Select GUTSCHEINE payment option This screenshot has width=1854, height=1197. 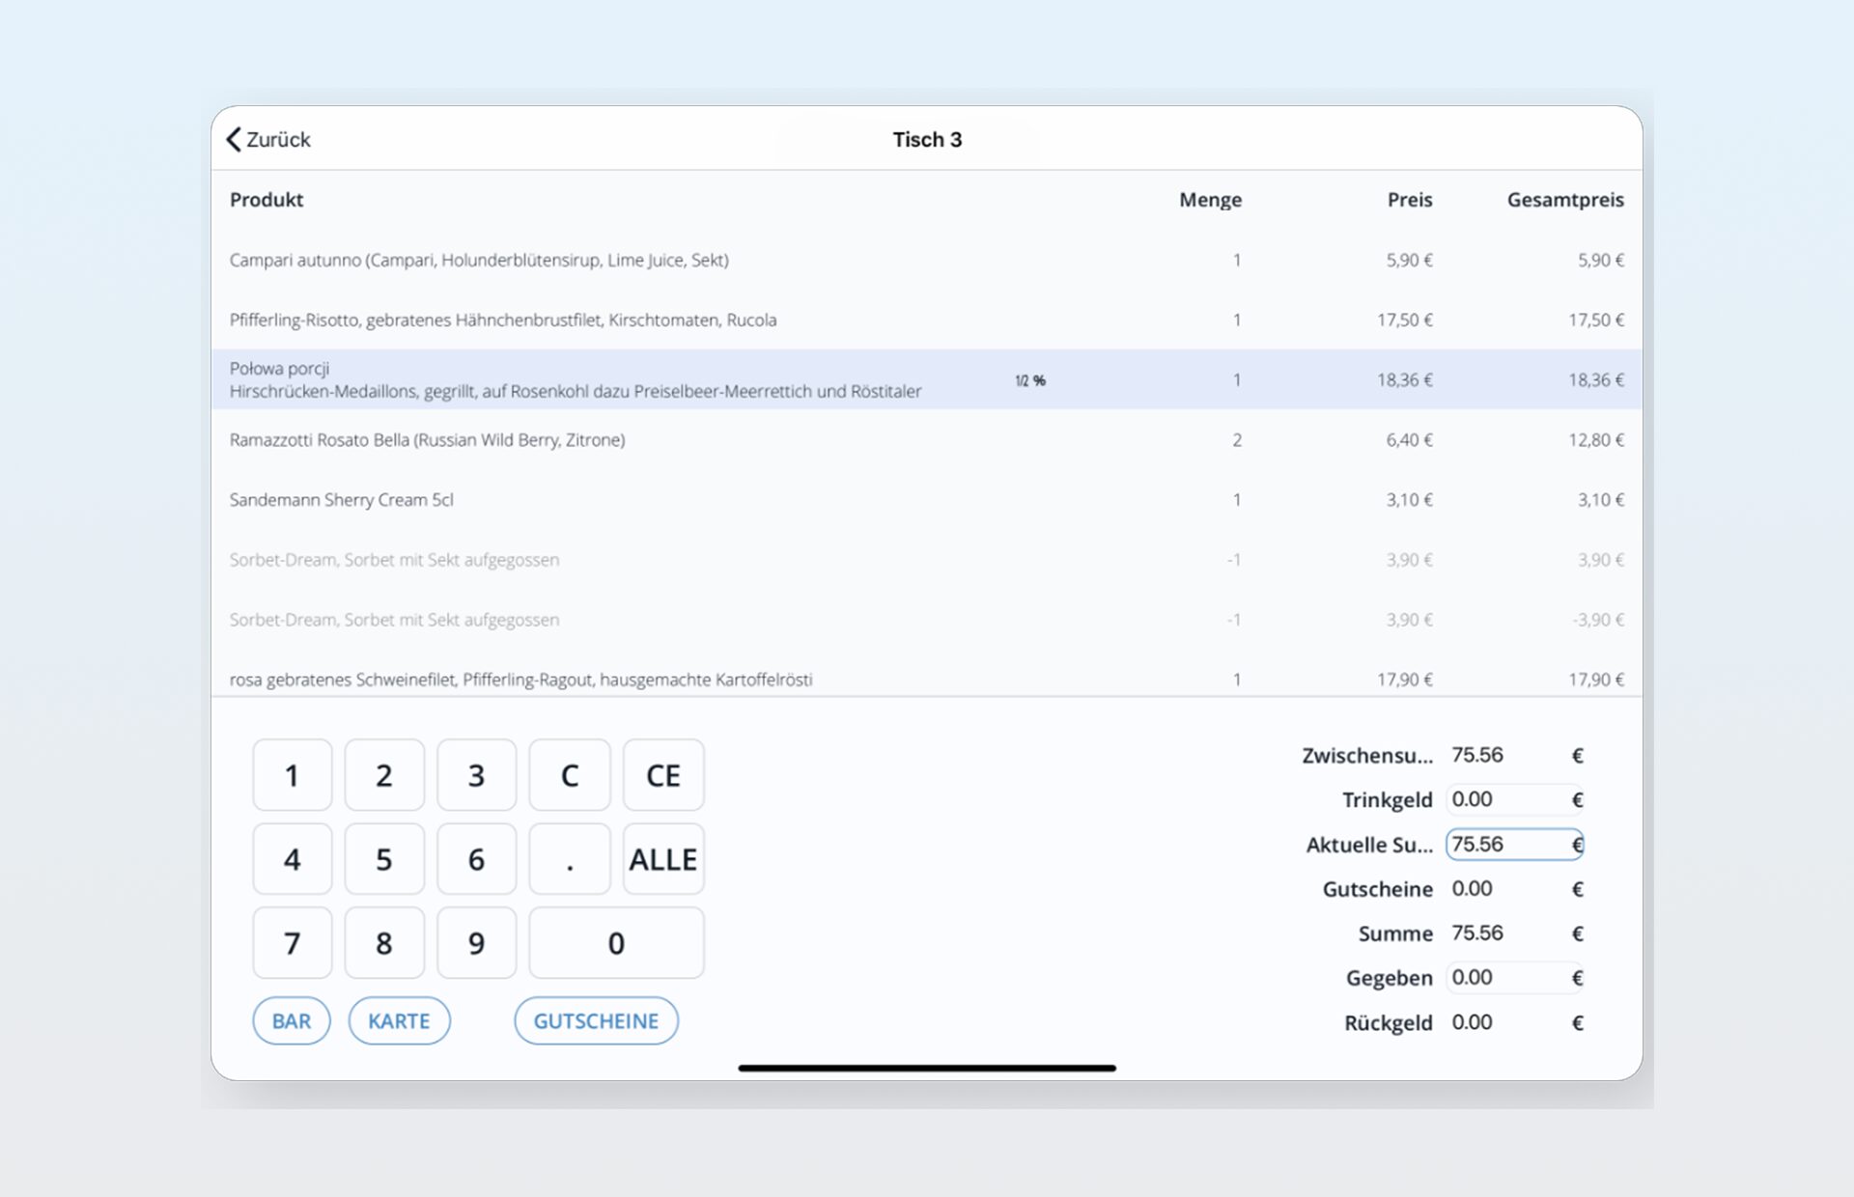pyautogui.click(x=596, y=1021)
